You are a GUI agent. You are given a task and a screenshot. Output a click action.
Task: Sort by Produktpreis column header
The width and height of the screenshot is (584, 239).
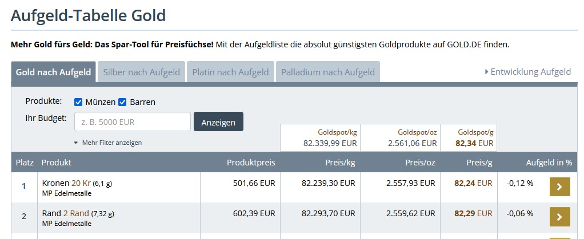[x=251, y=163]
